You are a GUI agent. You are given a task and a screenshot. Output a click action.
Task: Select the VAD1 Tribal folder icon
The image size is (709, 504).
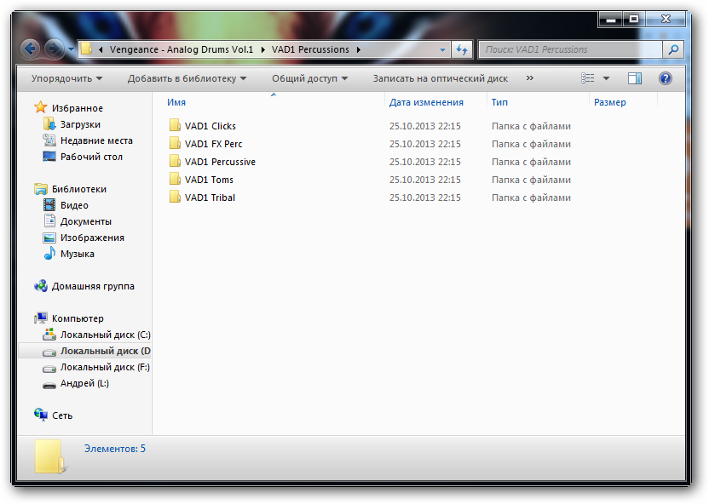[175, 198]
